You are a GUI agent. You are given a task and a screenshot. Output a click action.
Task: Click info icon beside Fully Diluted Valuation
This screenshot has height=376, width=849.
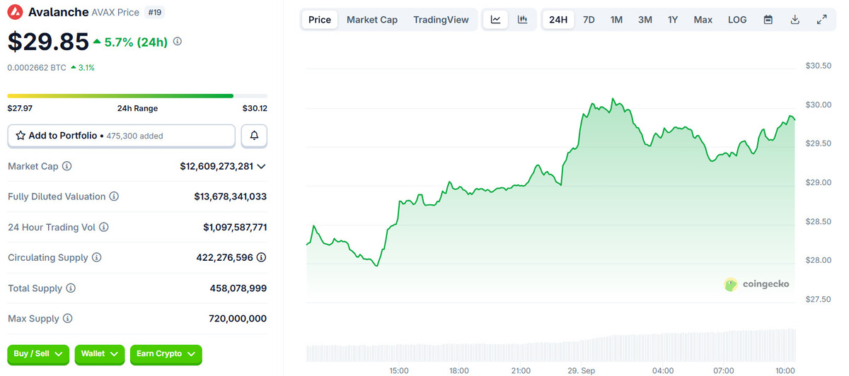114,196
